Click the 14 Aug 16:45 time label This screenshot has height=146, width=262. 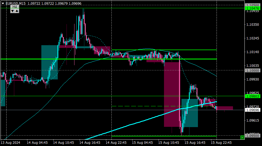click(x=90, y=143)
